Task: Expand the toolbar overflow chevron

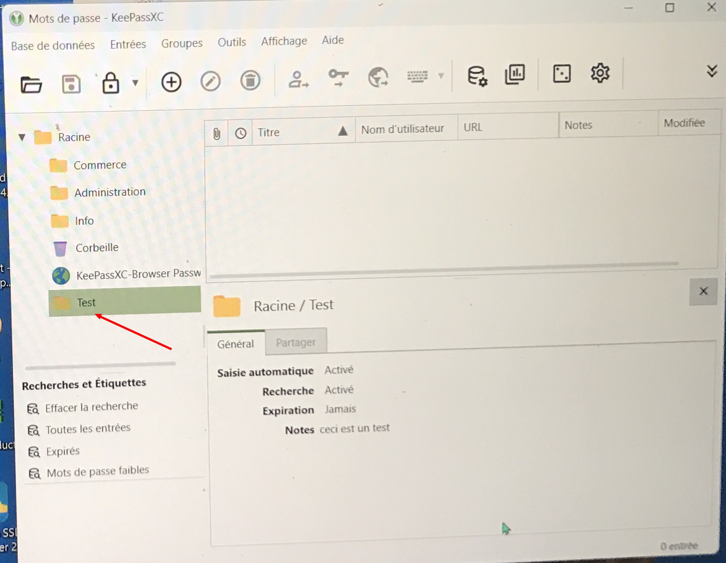Action: (x=712, y=71)
